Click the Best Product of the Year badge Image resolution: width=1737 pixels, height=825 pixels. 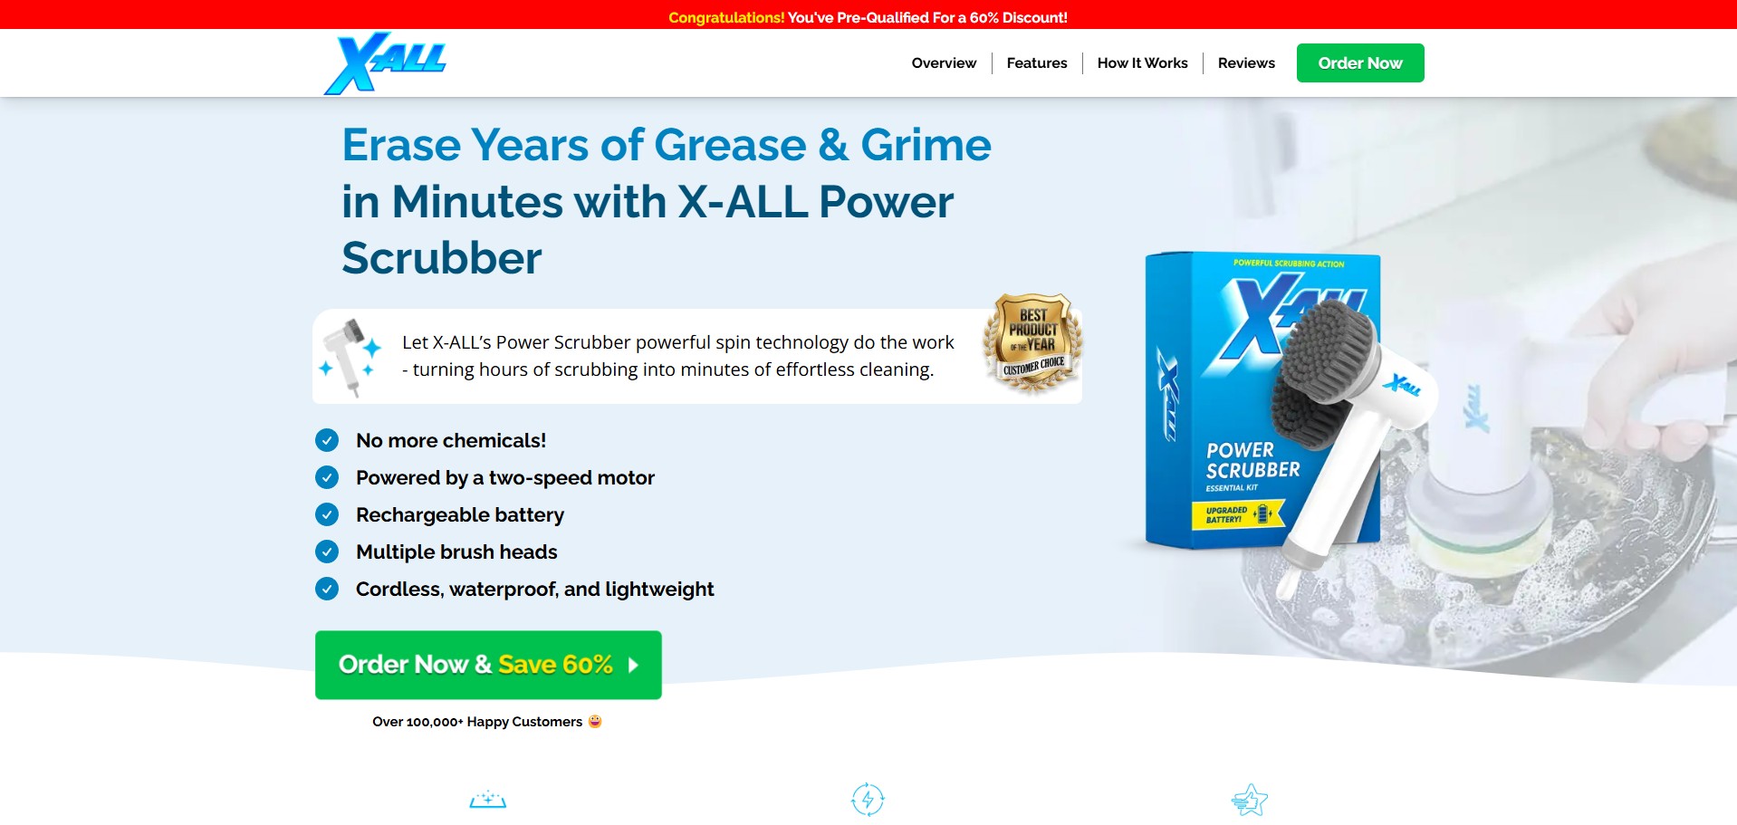(x=1033, y=343)
